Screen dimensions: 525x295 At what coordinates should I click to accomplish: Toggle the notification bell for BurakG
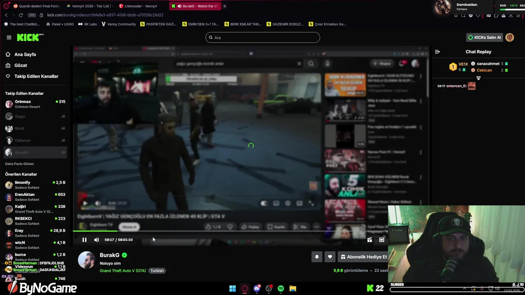click(x=317, y=257)
